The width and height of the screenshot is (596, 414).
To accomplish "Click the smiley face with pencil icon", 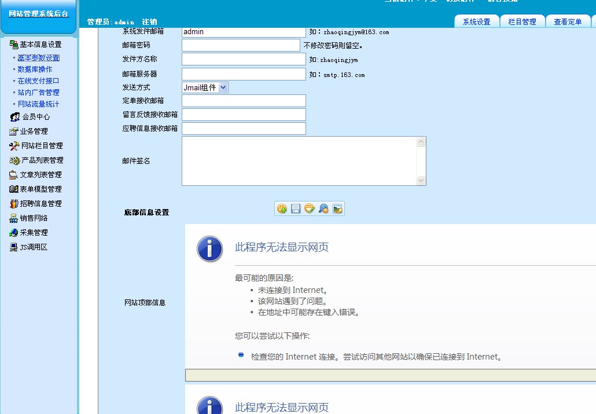I will (310, 209).
